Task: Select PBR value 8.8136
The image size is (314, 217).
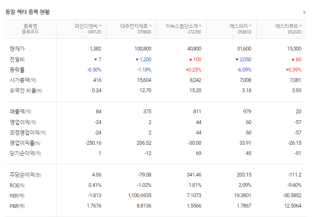Action: click(144, 206)
